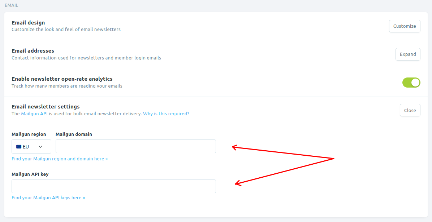The height and width of the screenshot is (222, 432).
Task: Open 'Find your Mailgun region and domain here' link
Action: point(60,159)
